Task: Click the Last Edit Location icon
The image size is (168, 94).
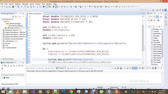Action: click(129, 7)
